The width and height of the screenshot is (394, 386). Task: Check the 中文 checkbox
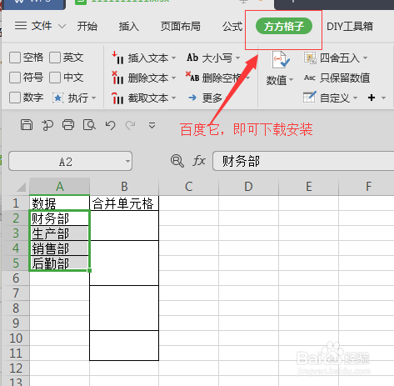(x=55, y=78)
